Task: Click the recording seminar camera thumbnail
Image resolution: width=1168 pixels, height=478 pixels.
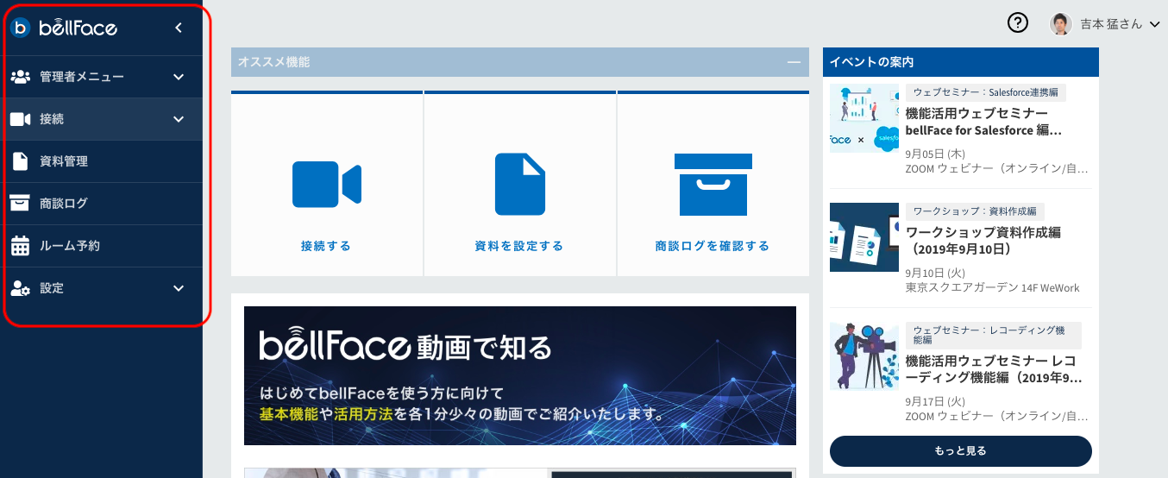Action: (x=864, y=356)
